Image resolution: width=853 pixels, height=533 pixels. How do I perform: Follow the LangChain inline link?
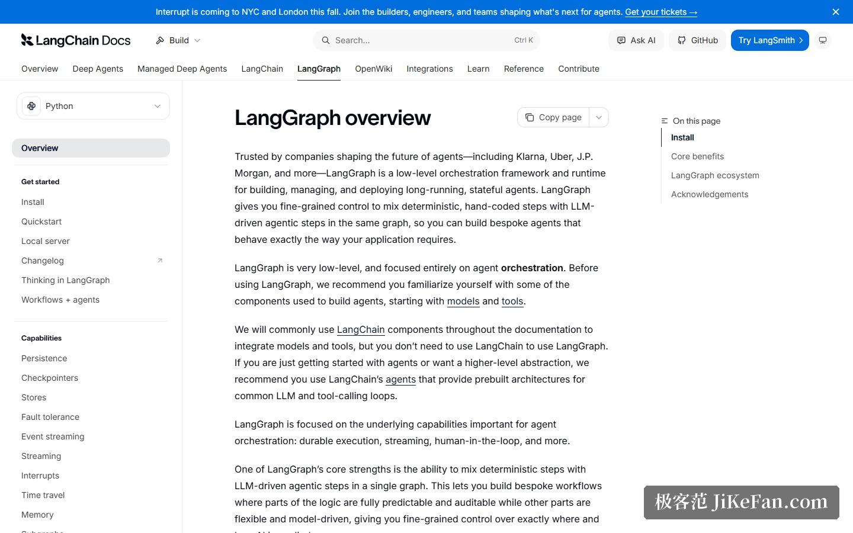tap(361, 329)
